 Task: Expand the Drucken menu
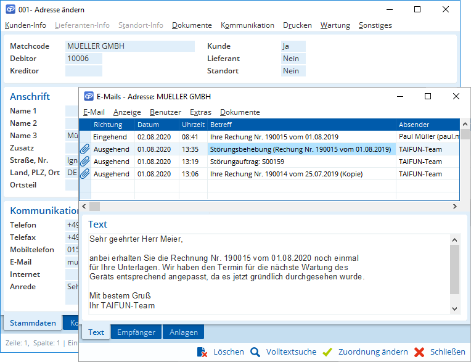(x=297, y=25)
